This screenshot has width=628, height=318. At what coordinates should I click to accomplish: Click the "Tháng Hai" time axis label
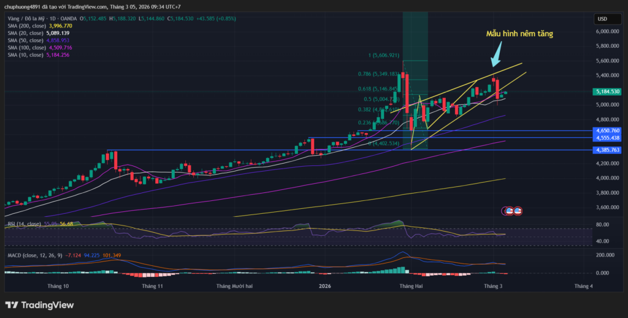[x=410, y=286]
